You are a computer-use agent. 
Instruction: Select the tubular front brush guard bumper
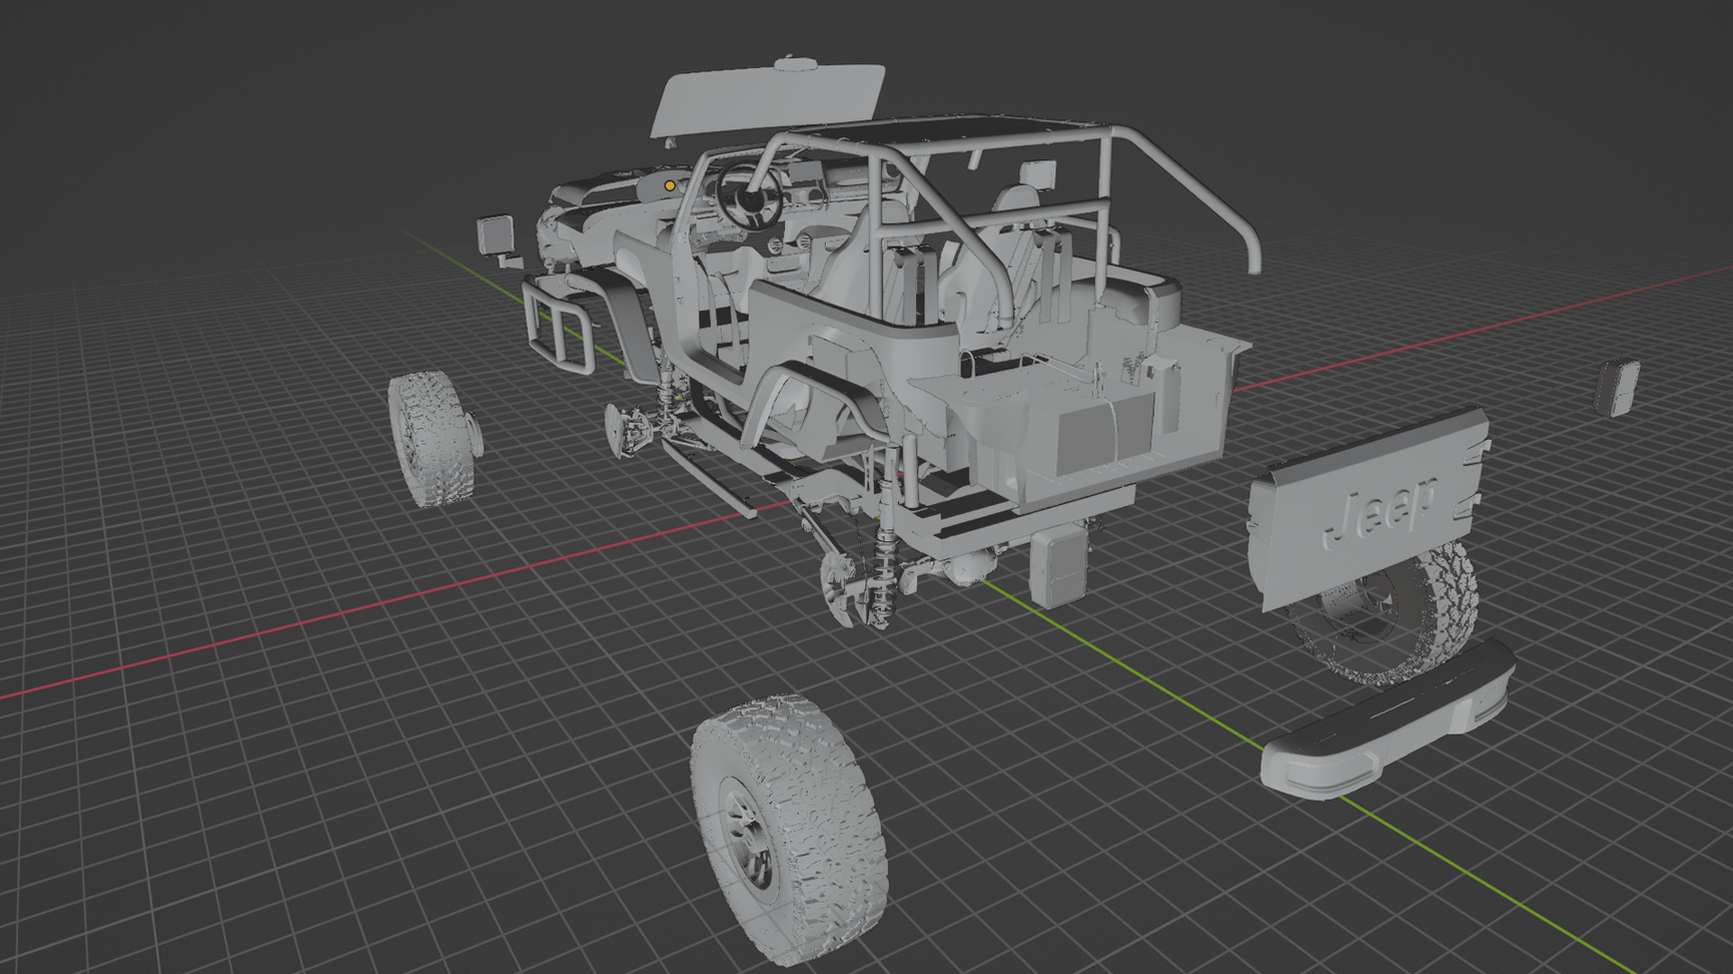pyautogui.click(x=558, y=326)
